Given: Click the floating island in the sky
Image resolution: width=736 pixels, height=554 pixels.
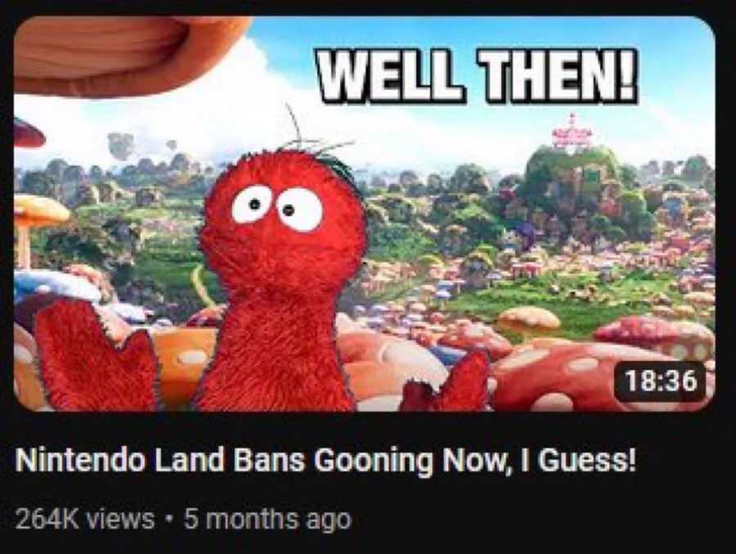Looking at the screenshot, I should 121,145.
